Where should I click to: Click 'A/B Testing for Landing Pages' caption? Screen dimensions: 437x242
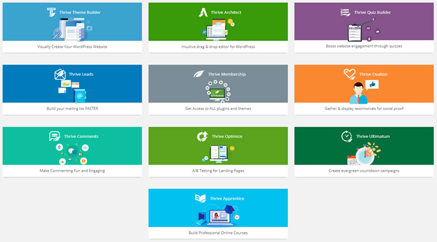[218, 171]
